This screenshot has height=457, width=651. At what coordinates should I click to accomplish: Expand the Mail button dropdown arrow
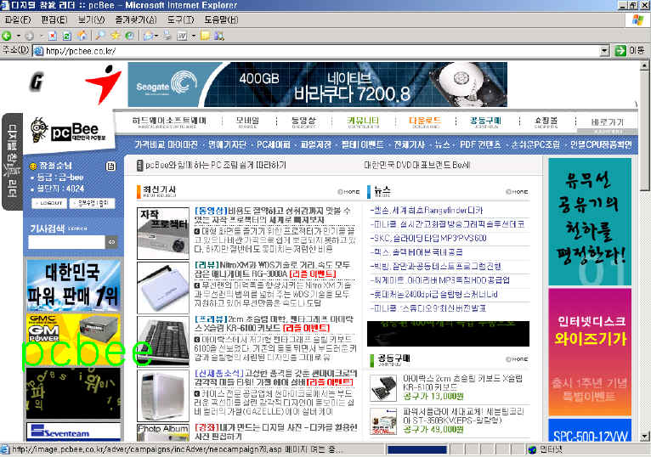[156, 37]
